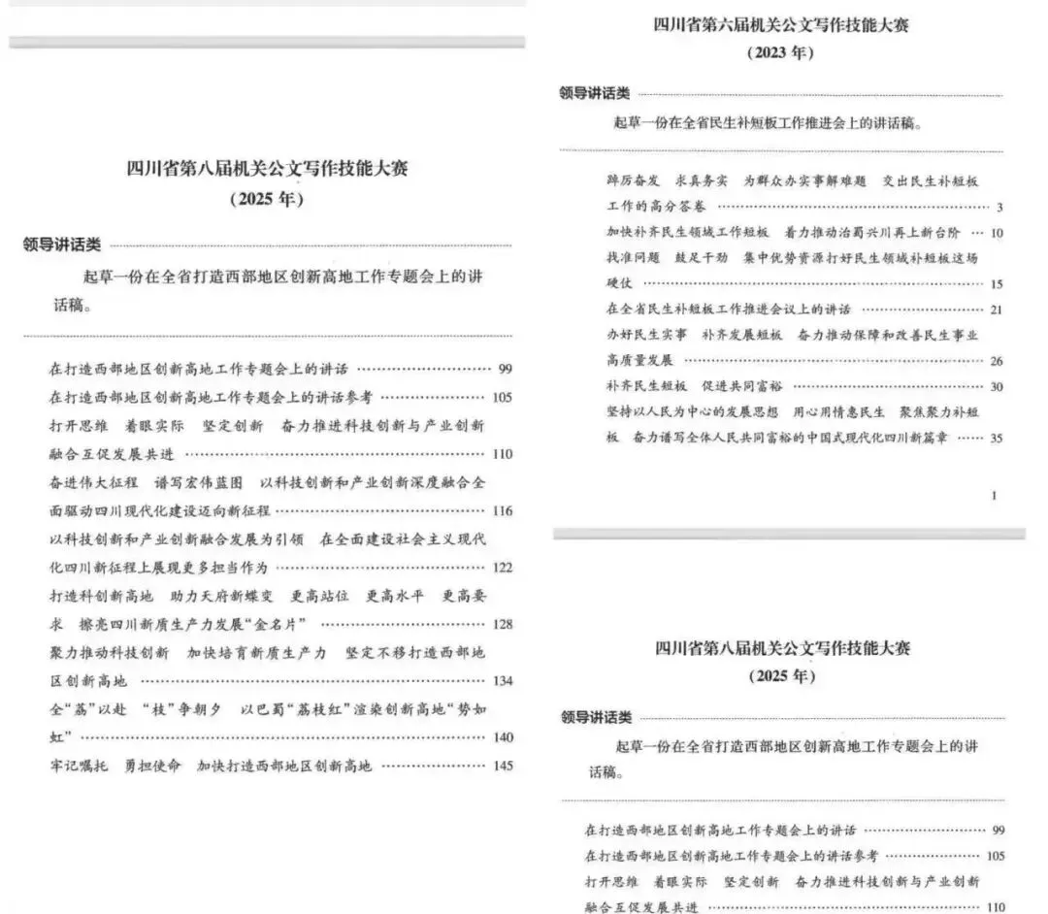1048x914 pixels.
Task: Open 在全省民生补短板工作推进会议上的讲话 entry
Action: (804, 309)
